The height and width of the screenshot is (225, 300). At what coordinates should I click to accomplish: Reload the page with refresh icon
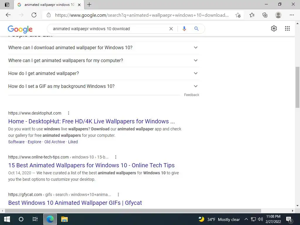pos(34,15)
